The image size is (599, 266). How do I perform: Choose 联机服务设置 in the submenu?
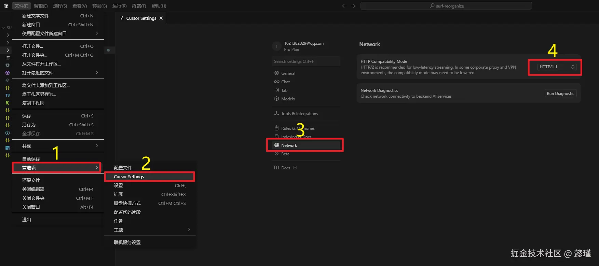[150, 242]
